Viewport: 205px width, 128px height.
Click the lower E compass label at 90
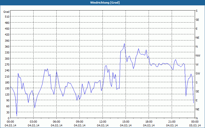197,100
